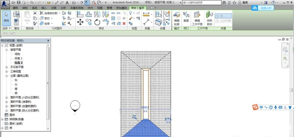Click the Cut scissors icon in clipboard panel
This screenshot has height=137, width=294.
click(35, 13)
